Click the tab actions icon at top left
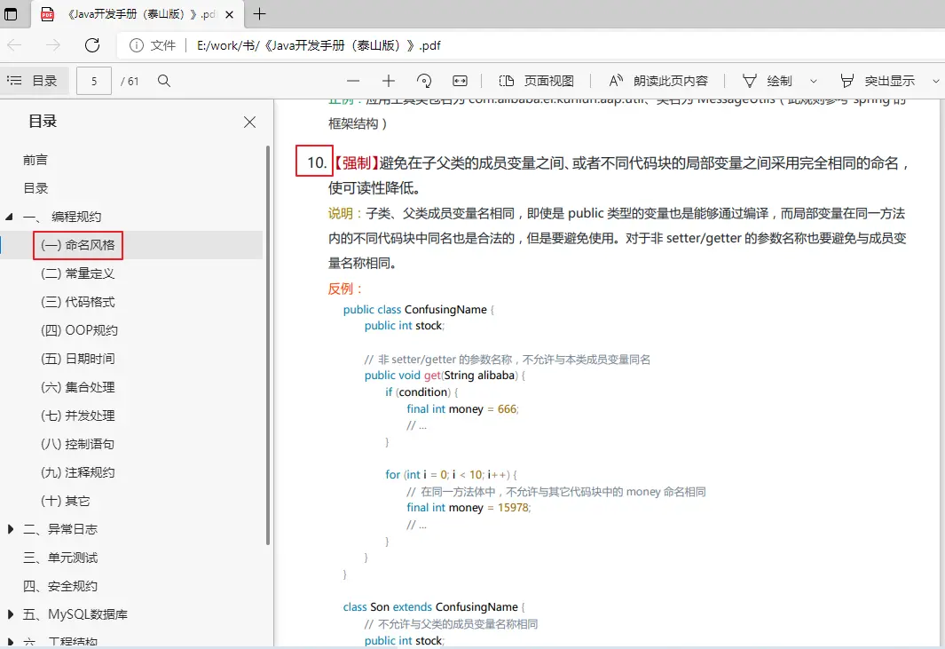Viewport: 945px width, 649px height. (x=12, y=14)
